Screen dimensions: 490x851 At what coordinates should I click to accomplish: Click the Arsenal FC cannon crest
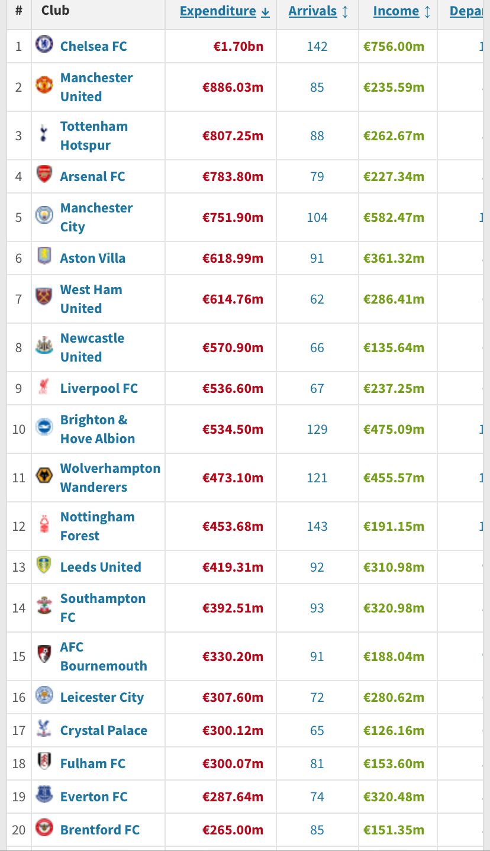click(x=44, y=174)
